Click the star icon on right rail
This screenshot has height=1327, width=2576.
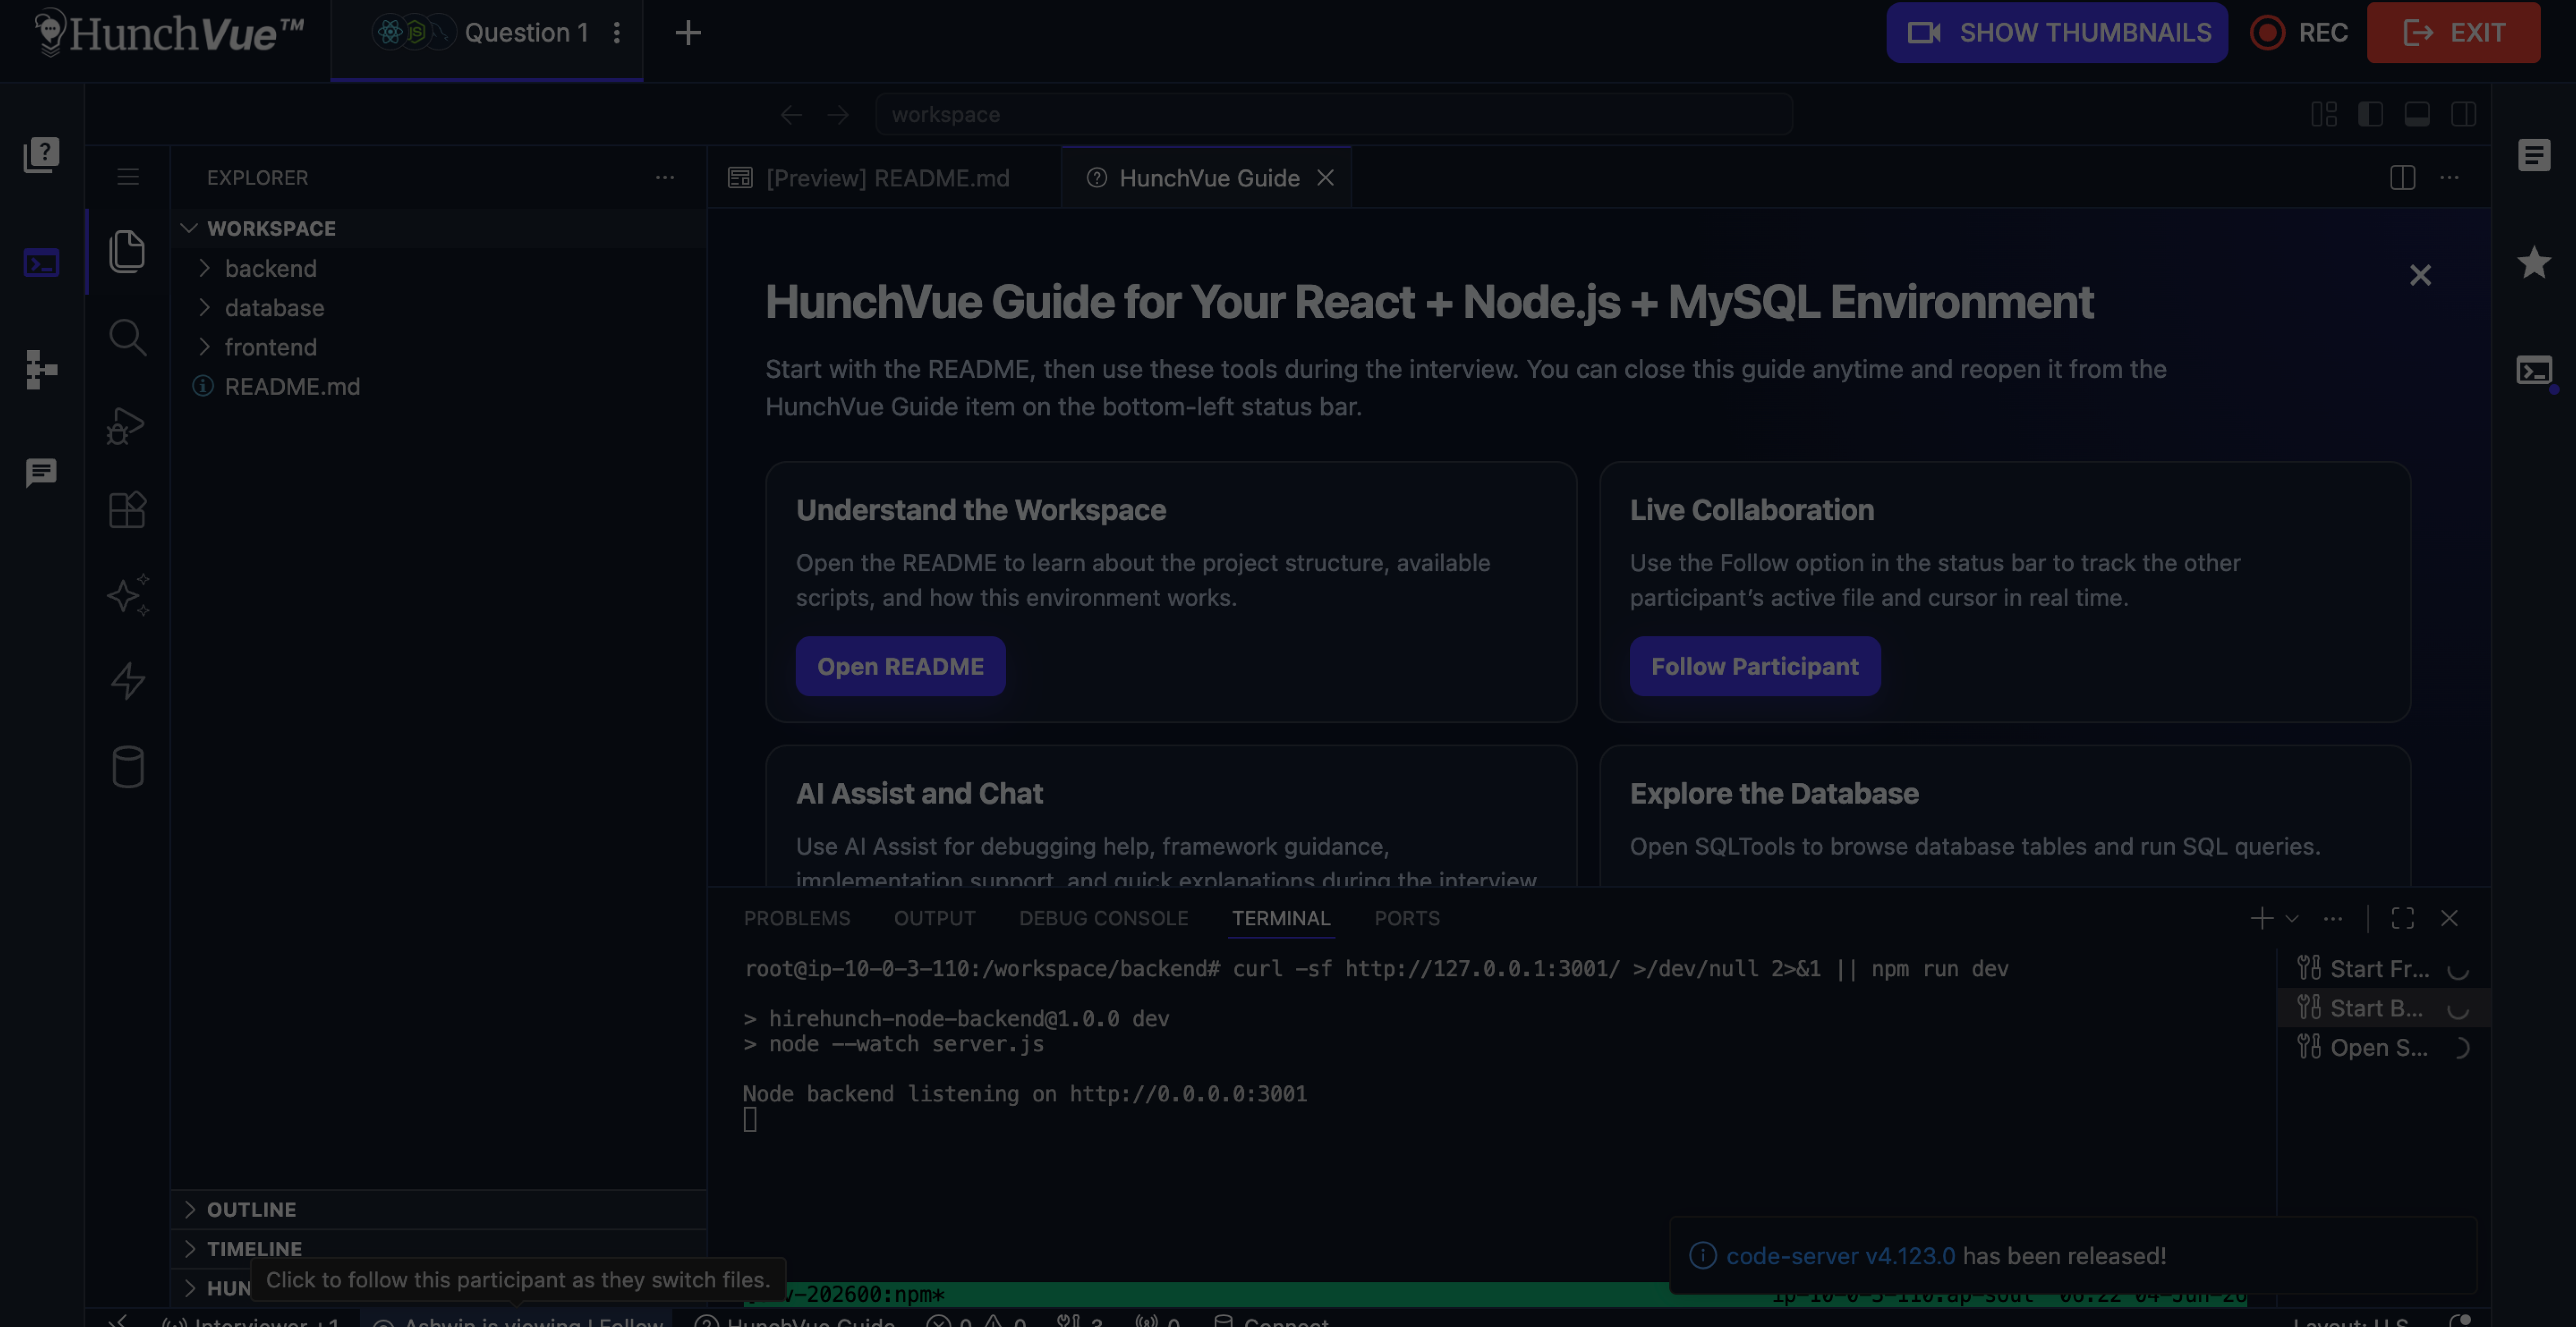pos(2534,263)
